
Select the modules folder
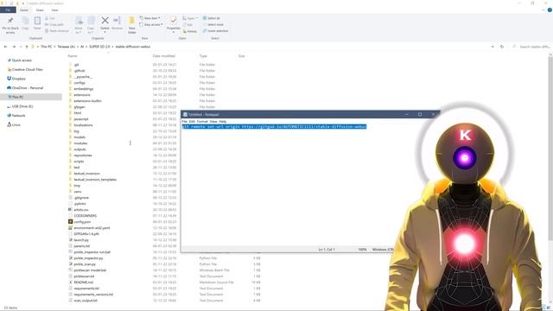coord(80,143)
